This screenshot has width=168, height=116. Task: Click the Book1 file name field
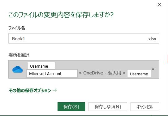click(84, 38)
